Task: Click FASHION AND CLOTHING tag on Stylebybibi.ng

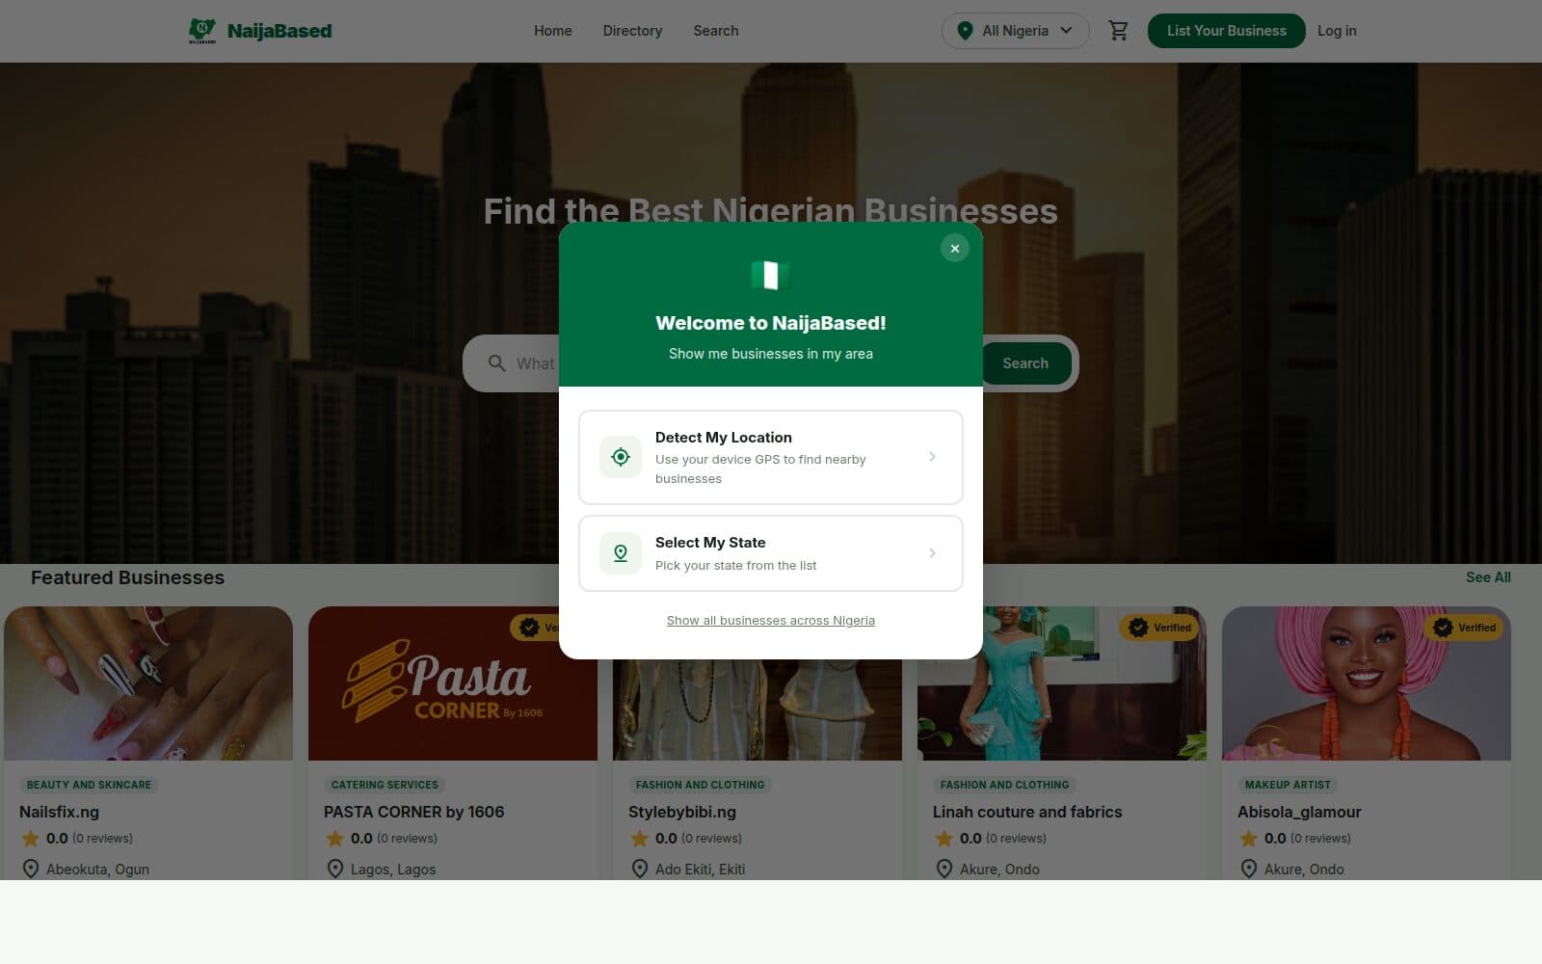Action: click(x=700, y=785)
